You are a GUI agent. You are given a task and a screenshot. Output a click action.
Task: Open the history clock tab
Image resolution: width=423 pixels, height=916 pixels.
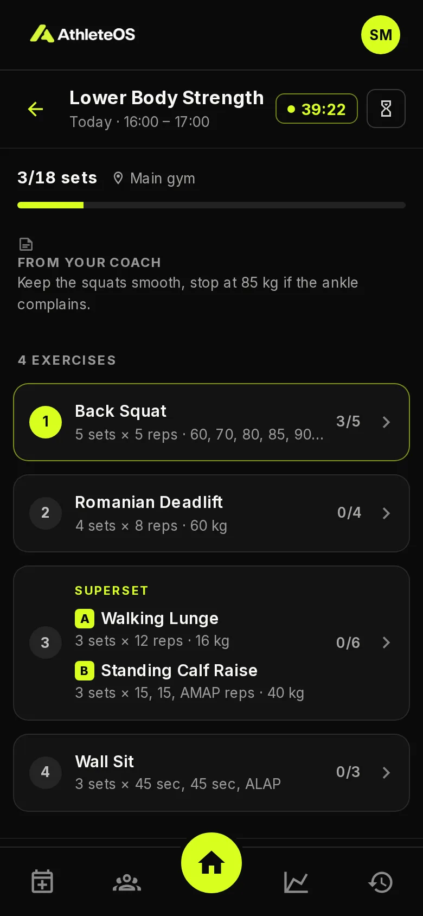point(381,882)
